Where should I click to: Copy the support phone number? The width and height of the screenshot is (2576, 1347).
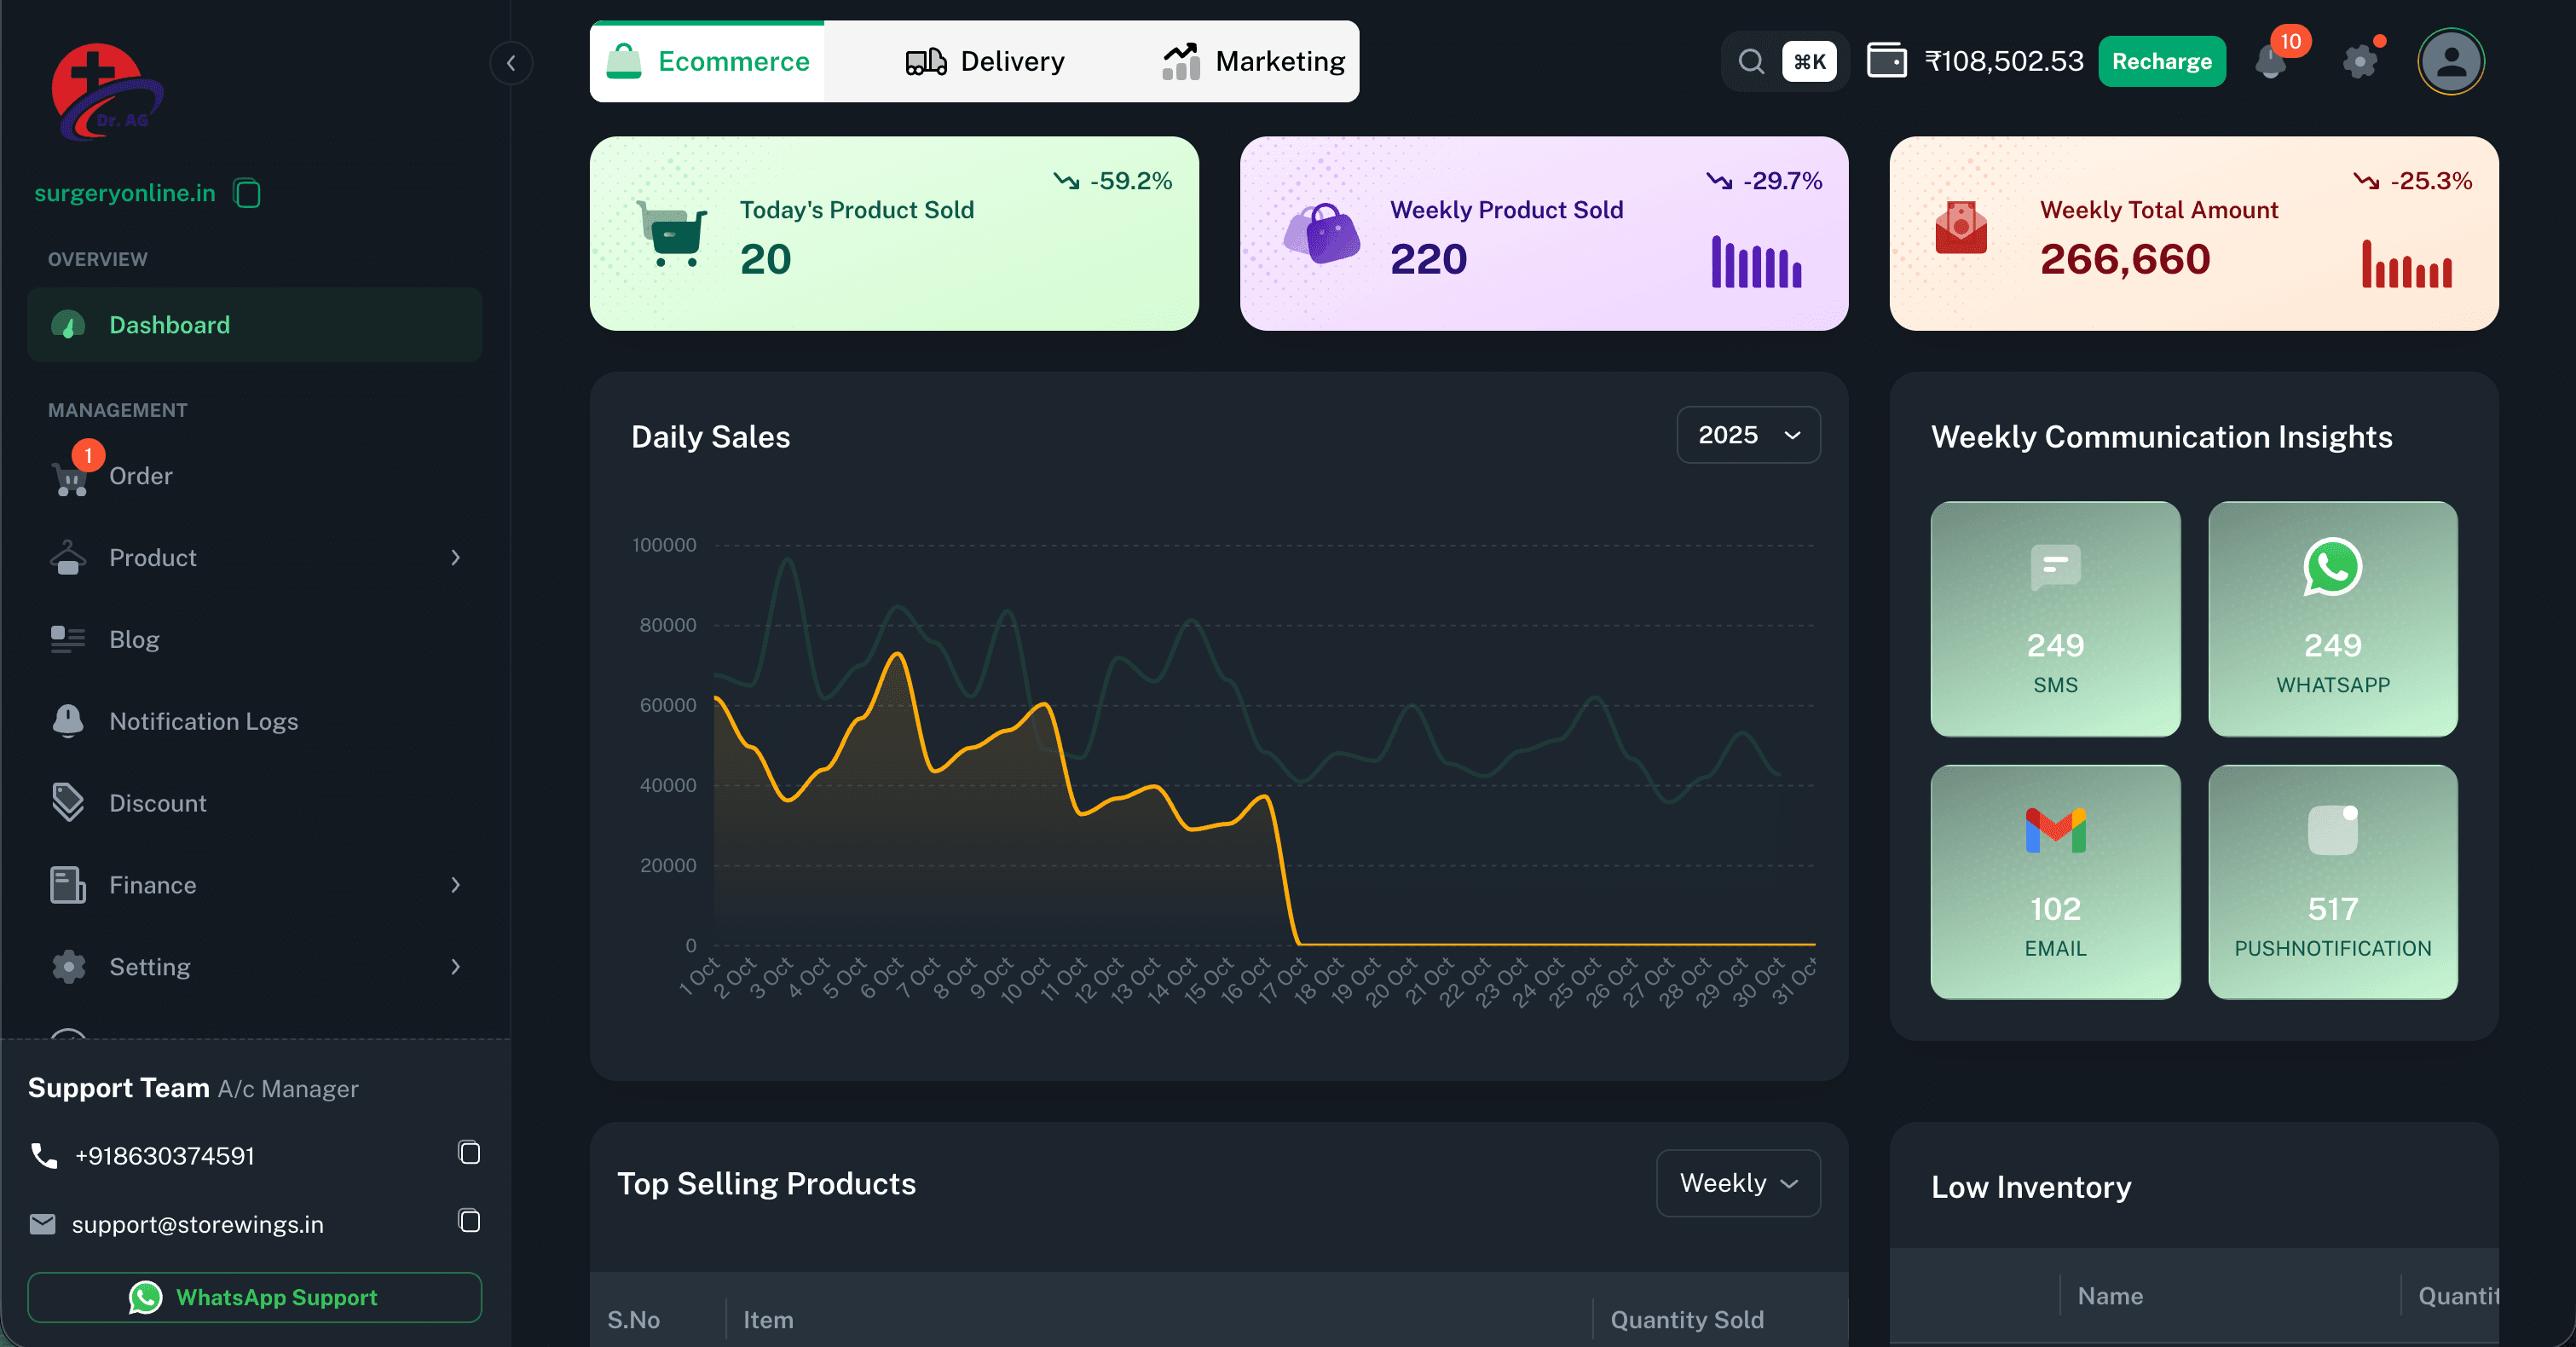pos(469,1153)
